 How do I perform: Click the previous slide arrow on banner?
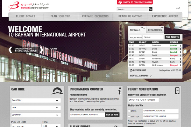11,50
